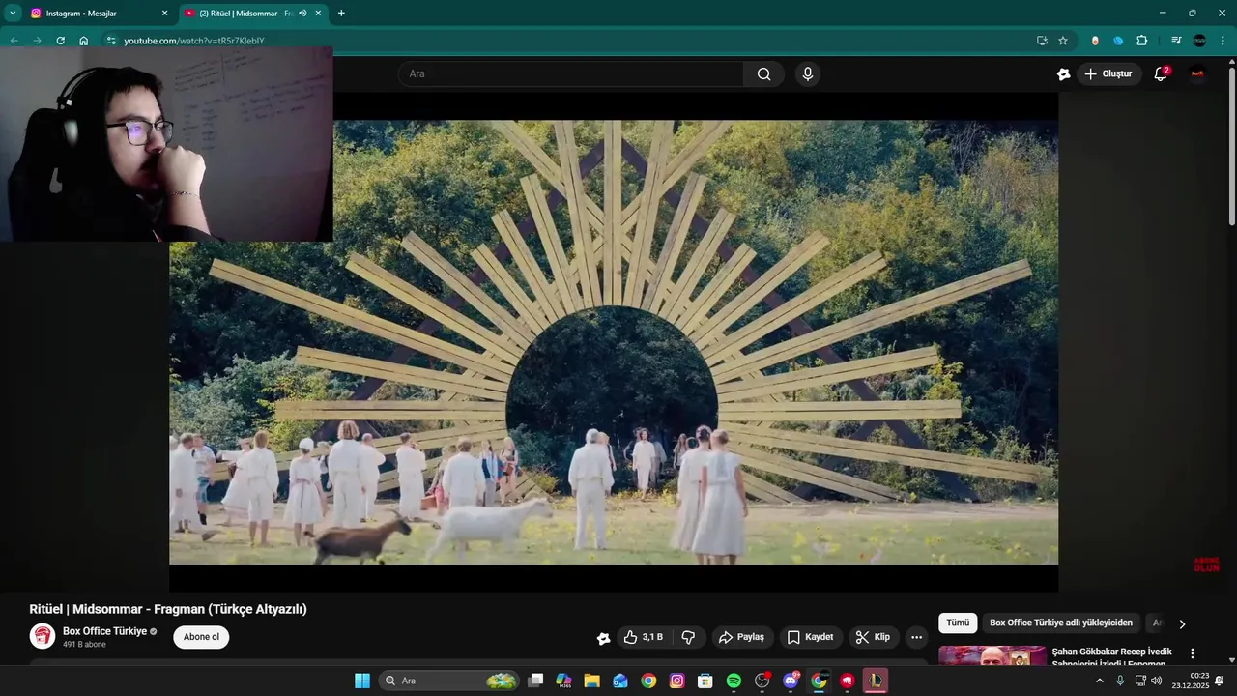This screenshot has height=696, width=1237.
Task: Open Windows Start menu
Action: pos(361,681)
